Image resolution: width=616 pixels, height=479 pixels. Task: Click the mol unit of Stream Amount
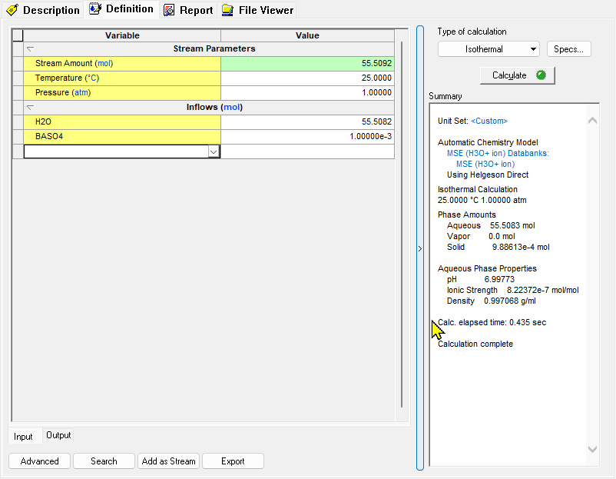click(x=104, y=63)
